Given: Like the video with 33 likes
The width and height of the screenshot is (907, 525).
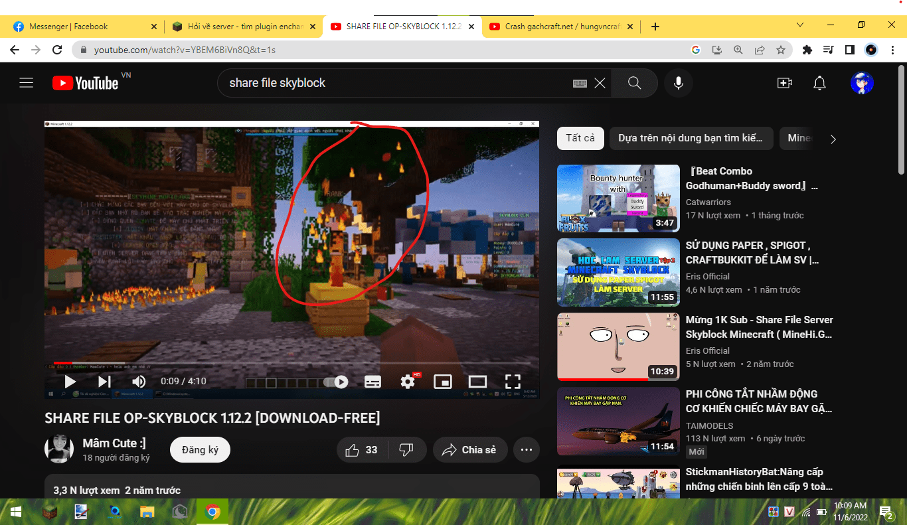Looking at the screenshot, I should pyautogui.click(x=362, y=450).
